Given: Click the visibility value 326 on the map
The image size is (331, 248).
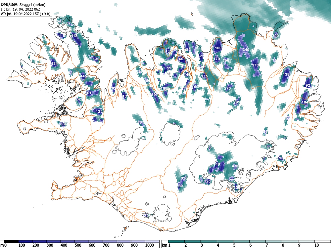Looking at the screenshot, I should 184,178.
